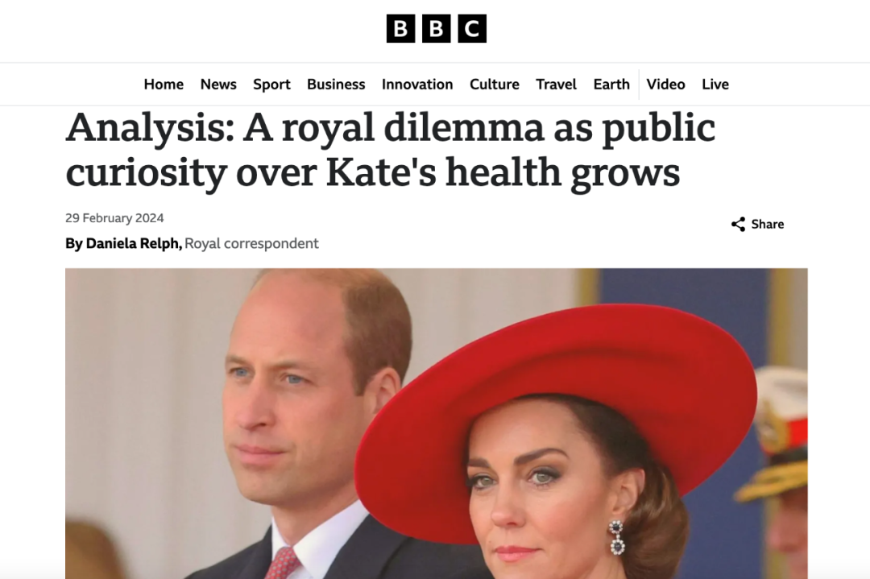Screen dimensions: 870x579
Task: Open the Video section
Action: coord(665,85)
